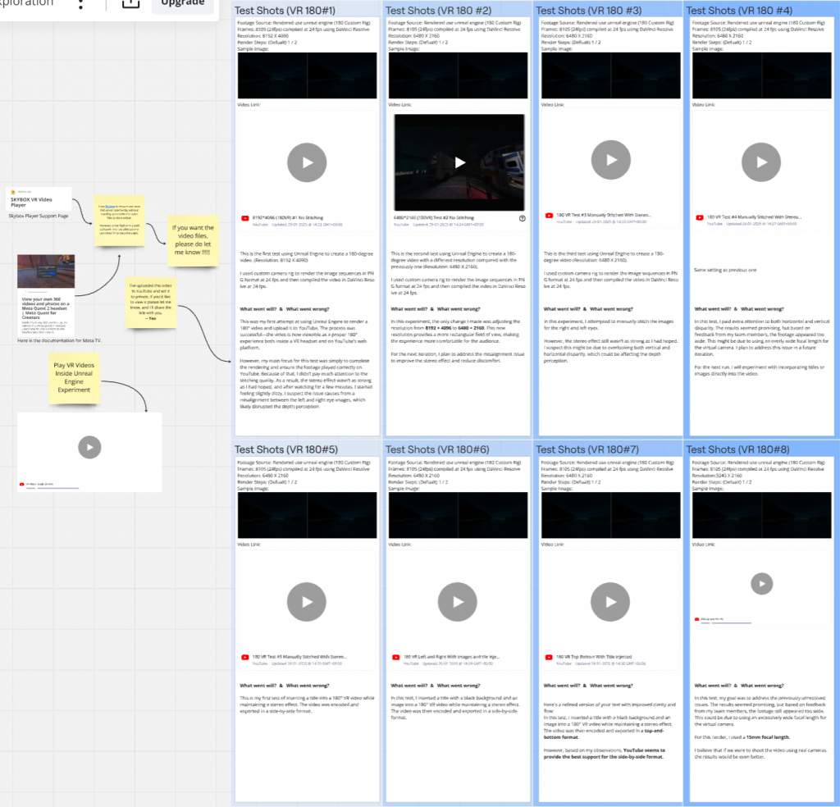Click YouTube icon beside '180 VR Test #3 Manually Stitched'

click(549, 215)
